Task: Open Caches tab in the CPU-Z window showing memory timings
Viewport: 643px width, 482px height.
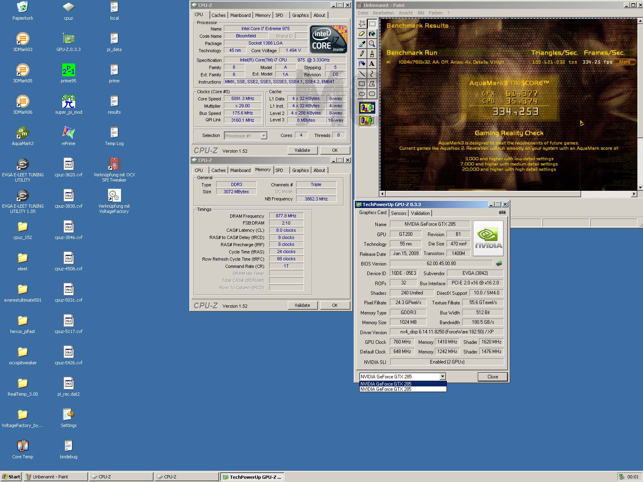Action: click(218, 170)
